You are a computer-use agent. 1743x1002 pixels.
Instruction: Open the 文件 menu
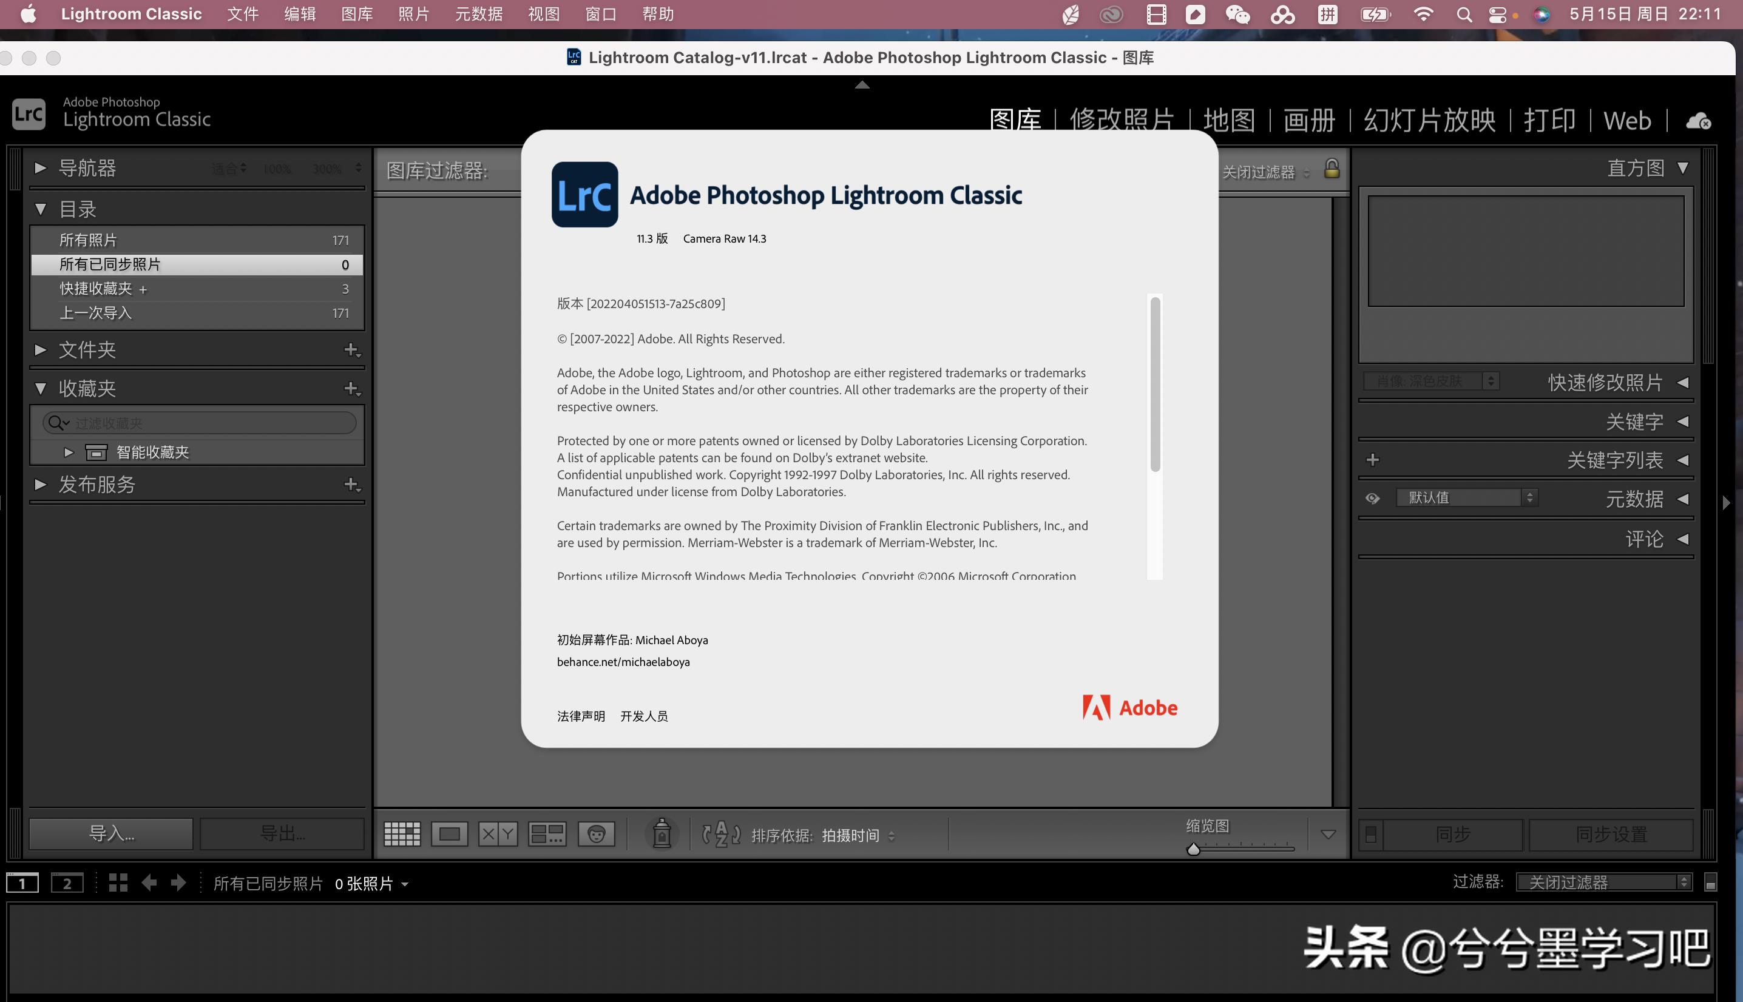[243, 15]
